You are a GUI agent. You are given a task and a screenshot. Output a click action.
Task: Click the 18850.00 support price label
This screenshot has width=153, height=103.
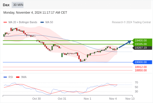[x=141, y=70]
